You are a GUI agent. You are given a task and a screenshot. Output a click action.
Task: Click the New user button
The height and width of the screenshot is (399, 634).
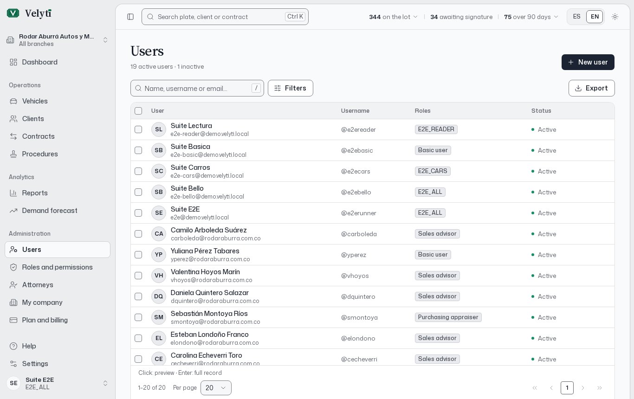coord(588,62)
